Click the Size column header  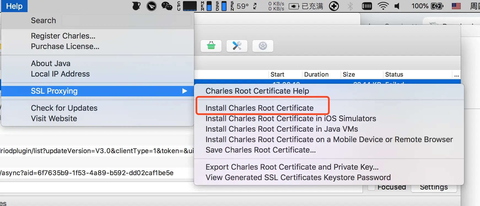click(362, 74)
